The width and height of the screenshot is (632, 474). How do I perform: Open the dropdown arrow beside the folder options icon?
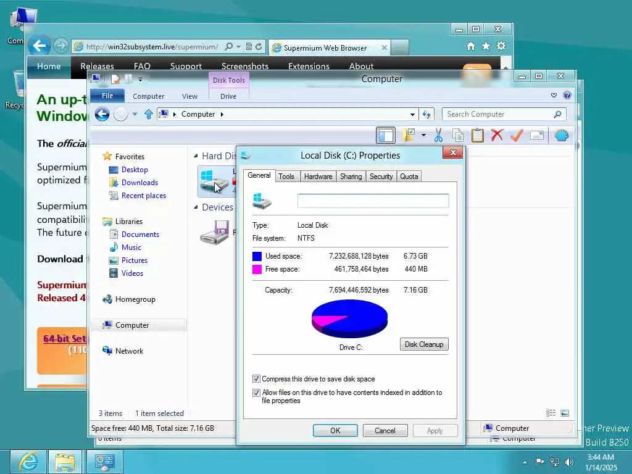423,135
